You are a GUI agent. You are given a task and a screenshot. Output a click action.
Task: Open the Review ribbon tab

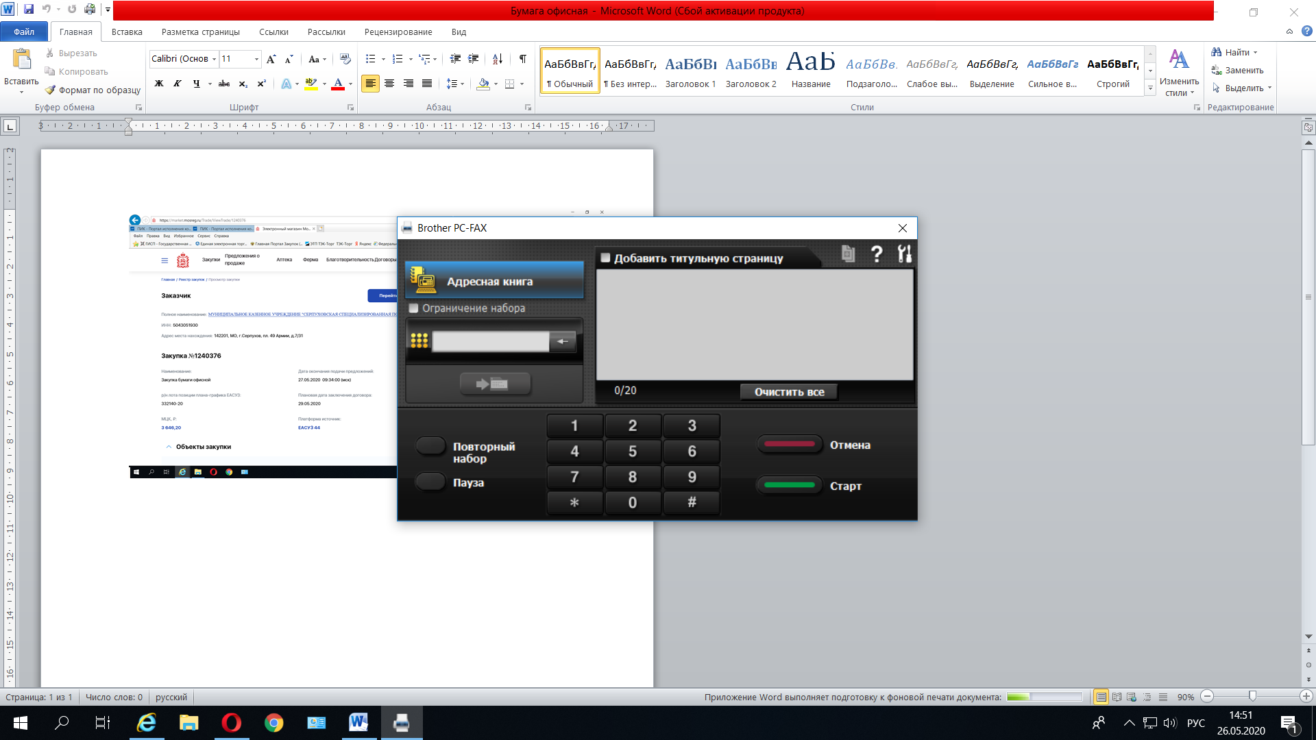tap(398, 32)
